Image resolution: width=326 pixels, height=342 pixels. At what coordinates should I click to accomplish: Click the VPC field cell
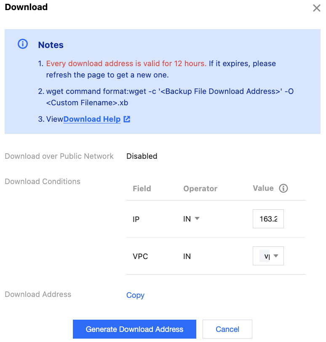point(140,256)
